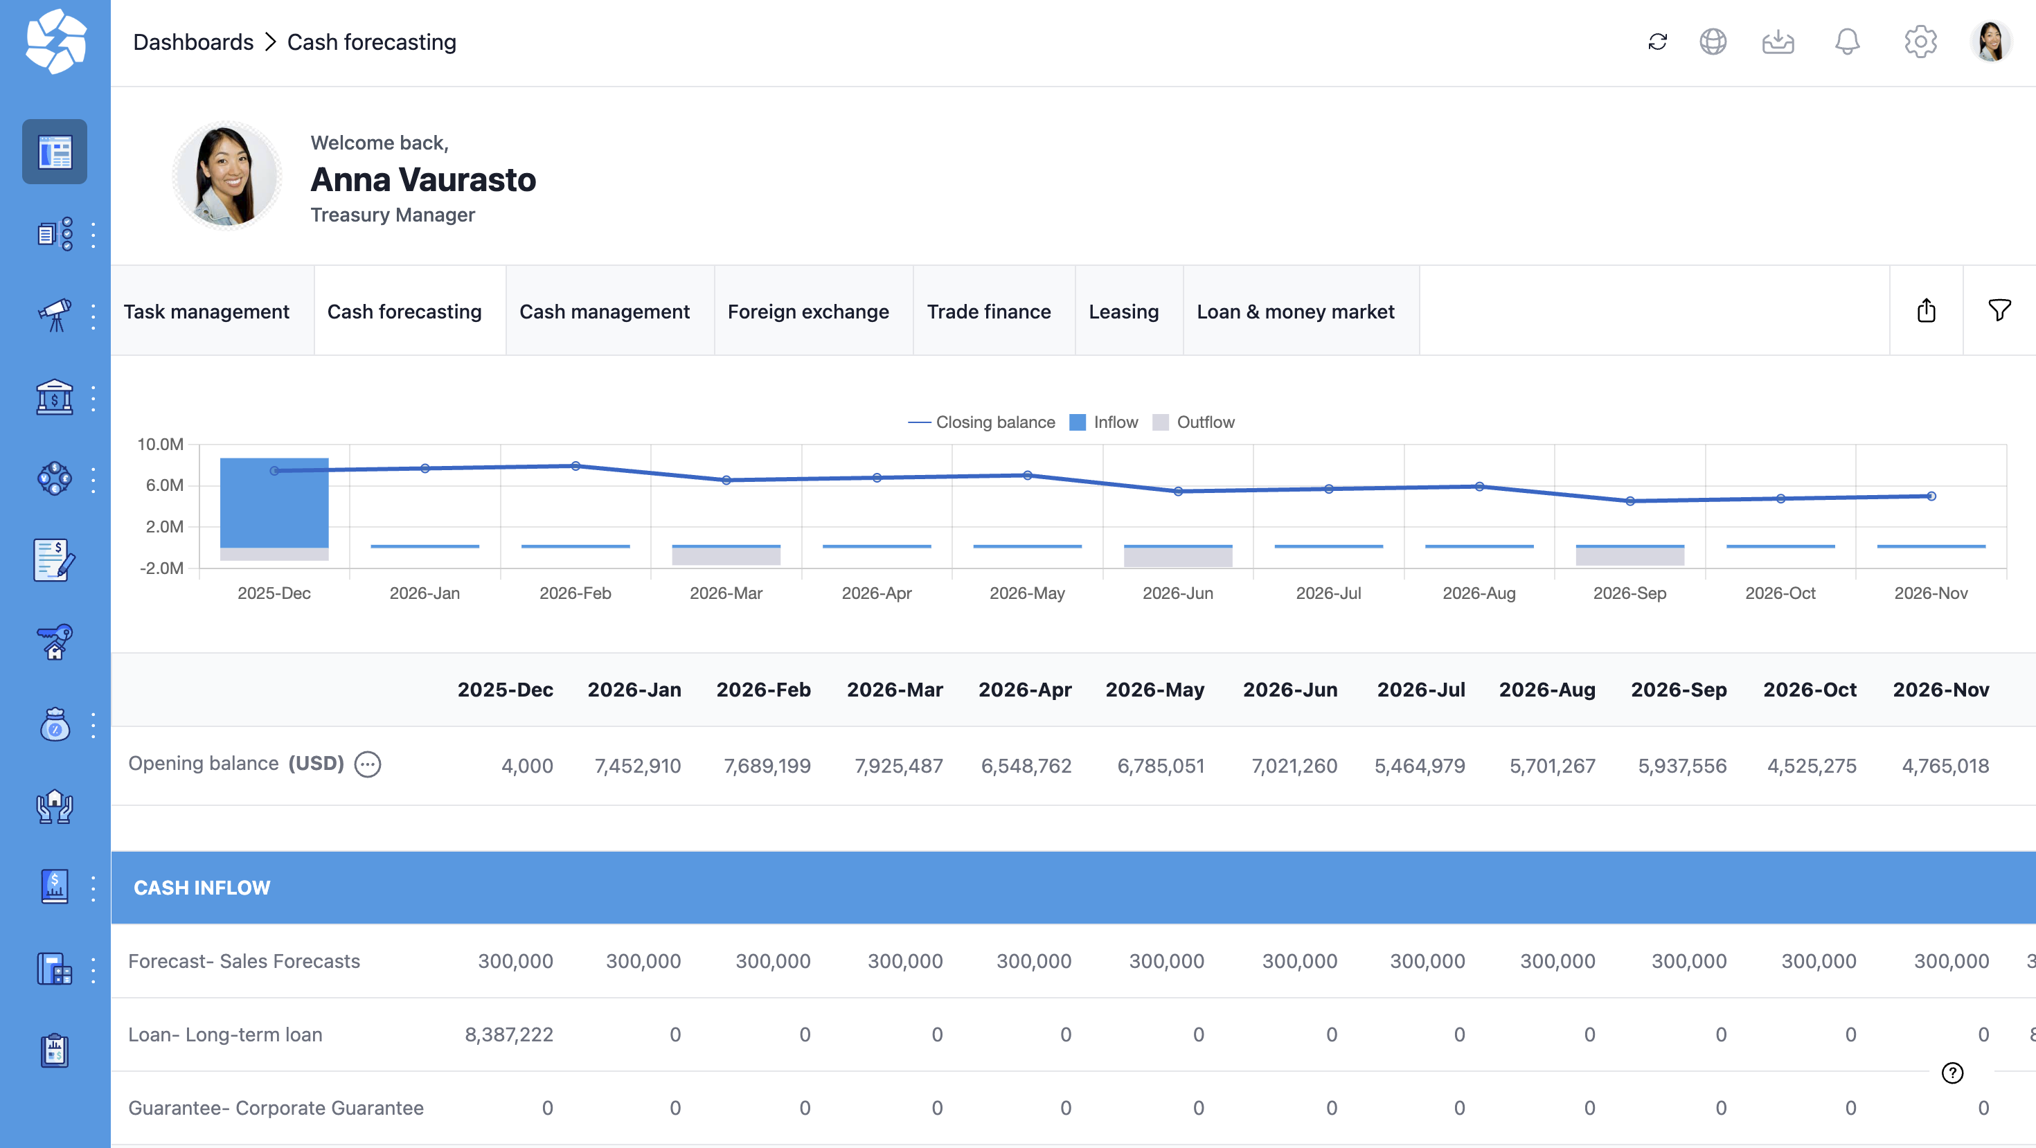Expand submenu dots beside bank icon
The height and width of the screenshot is (1148, 2036).
[93, 398]
